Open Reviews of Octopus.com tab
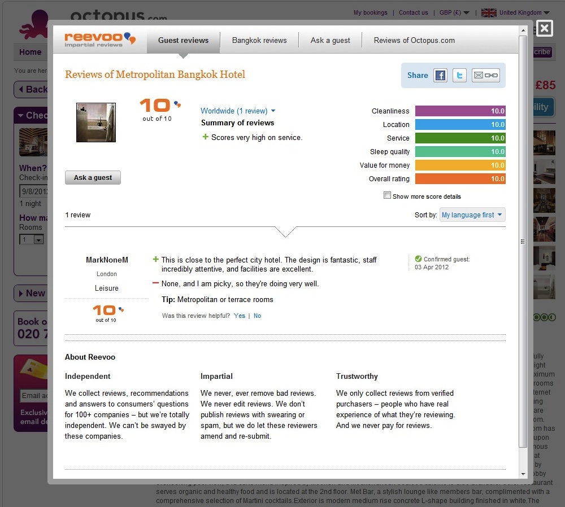This screenshot has width=565, height=507. 414,40
